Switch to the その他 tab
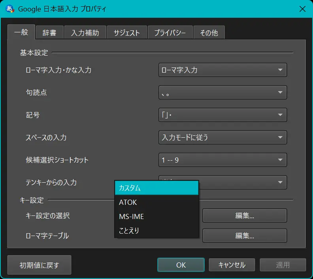This screenshot has width=313, height=279. coord(209,32)
